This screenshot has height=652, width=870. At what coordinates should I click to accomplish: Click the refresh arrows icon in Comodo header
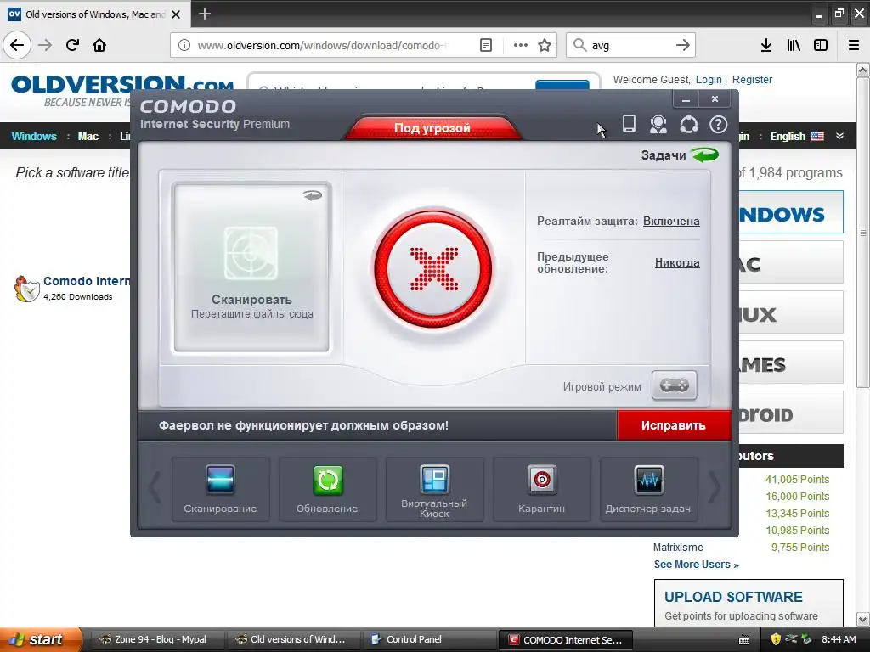[688, 124]
